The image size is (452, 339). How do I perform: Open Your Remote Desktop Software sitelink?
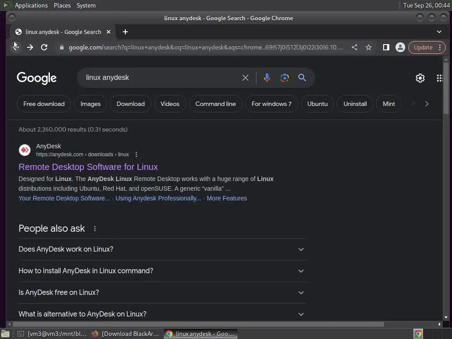click(x=64, y=198)
